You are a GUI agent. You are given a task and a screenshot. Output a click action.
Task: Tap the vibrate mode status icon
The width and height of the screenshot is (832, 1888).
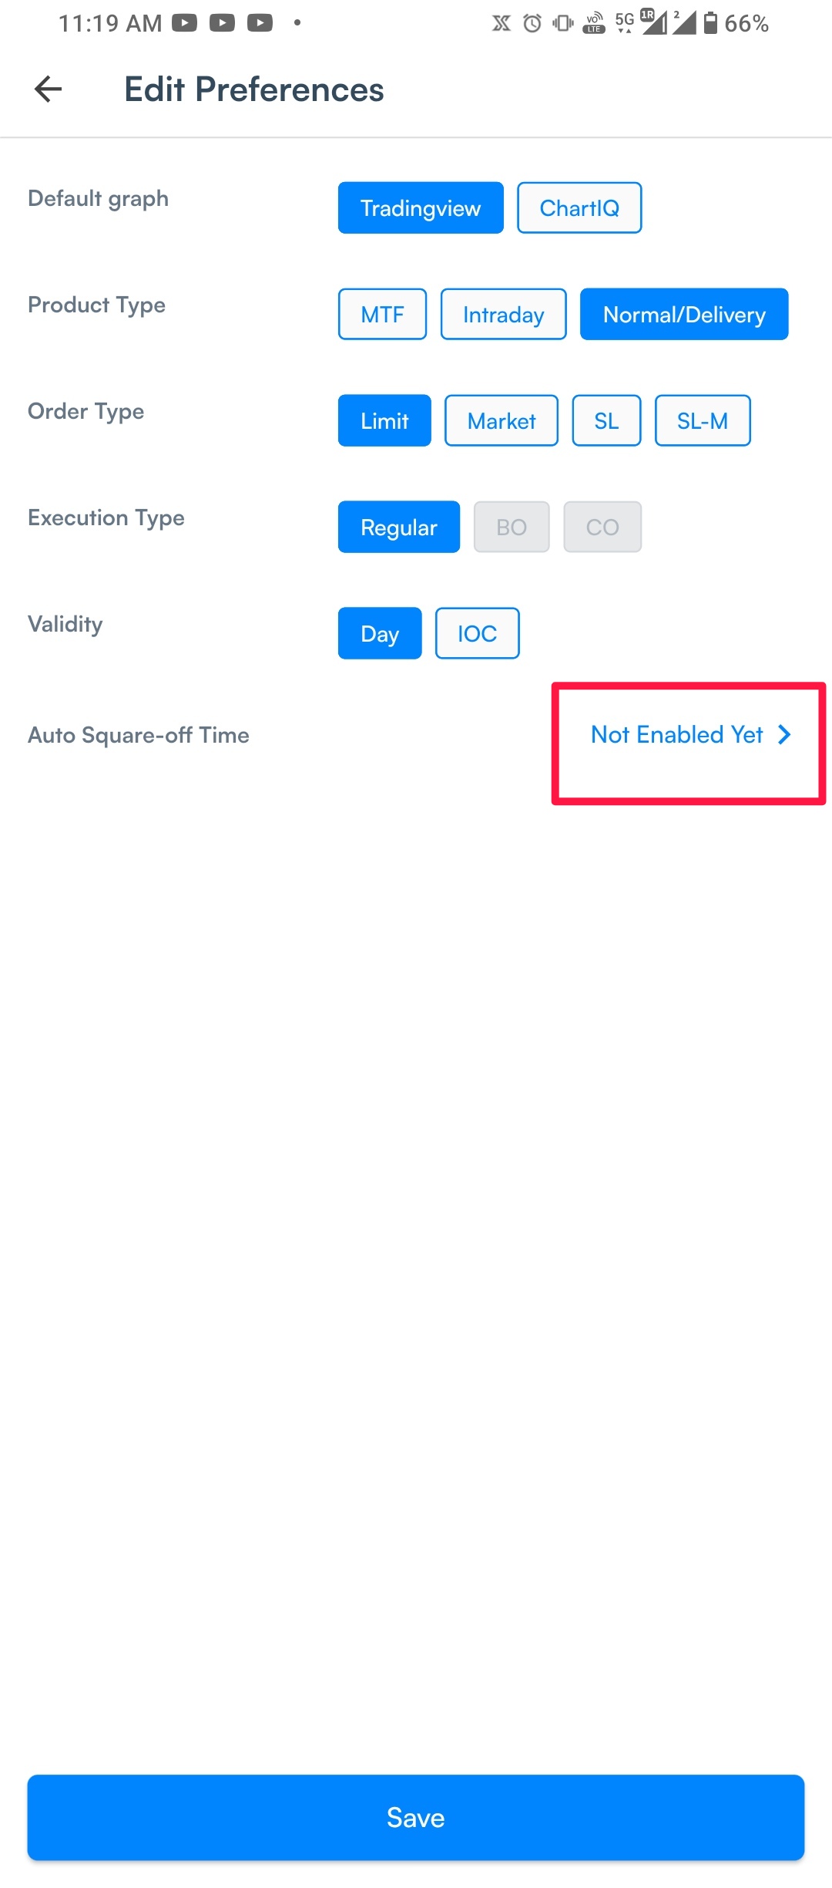coord(563,23)
